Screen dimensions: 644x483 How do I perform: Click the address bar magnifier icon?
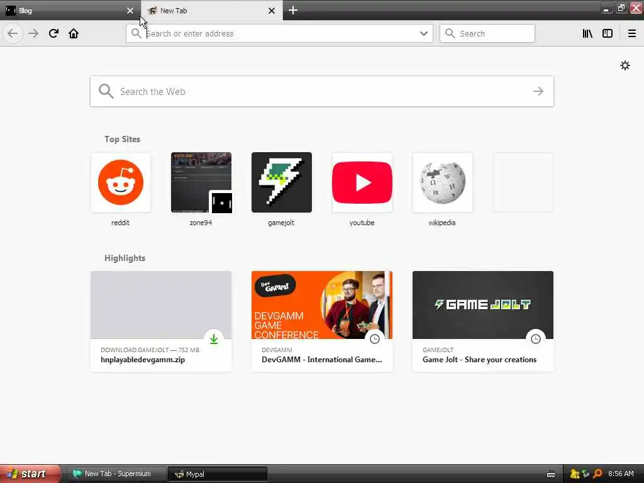pyautogui.click(x=136, y=33)
